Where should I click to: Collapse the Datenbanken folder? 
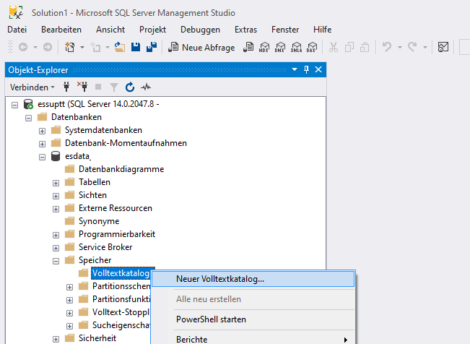click(28, 118)
